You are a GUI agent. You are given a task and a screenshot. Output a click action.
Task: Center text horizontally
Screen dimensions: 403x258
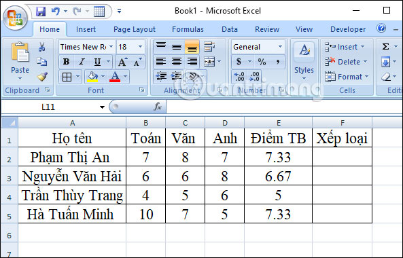tap(177, 62)
